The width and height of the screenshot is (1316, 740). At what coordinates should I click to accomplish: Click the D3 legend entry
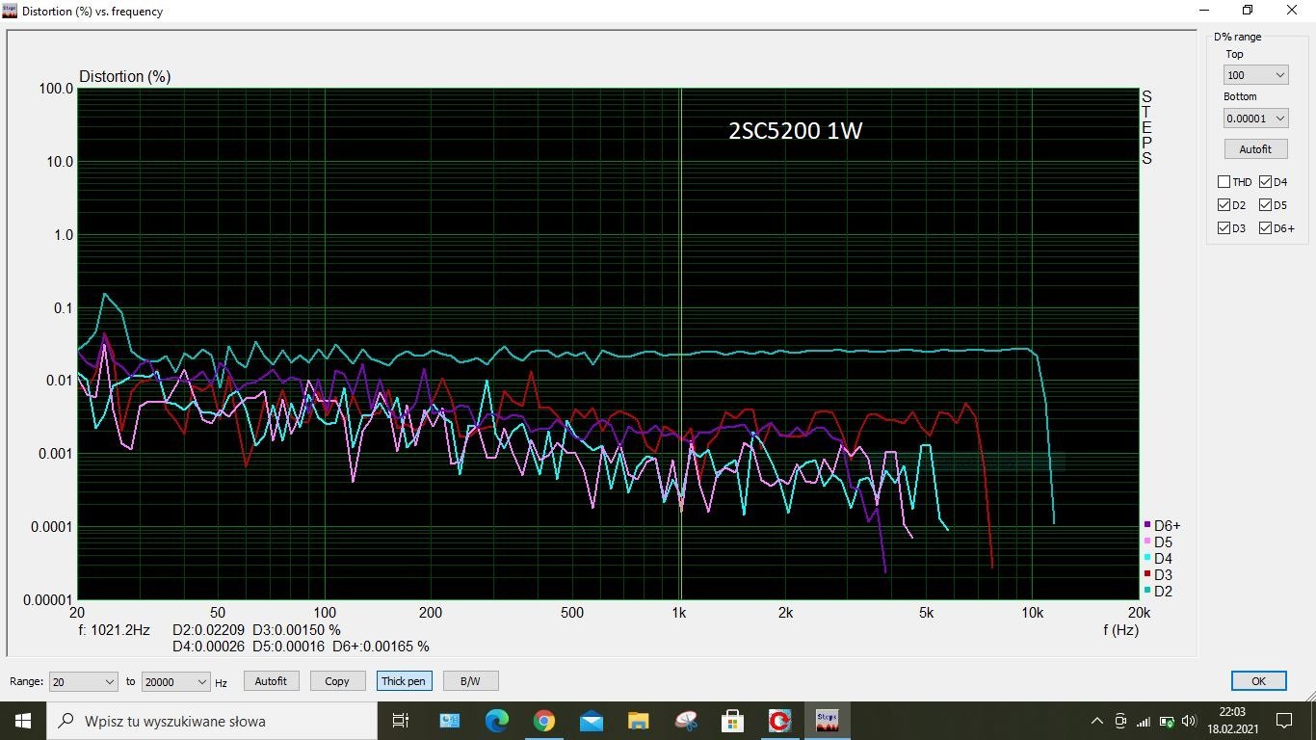point(1158,575)
